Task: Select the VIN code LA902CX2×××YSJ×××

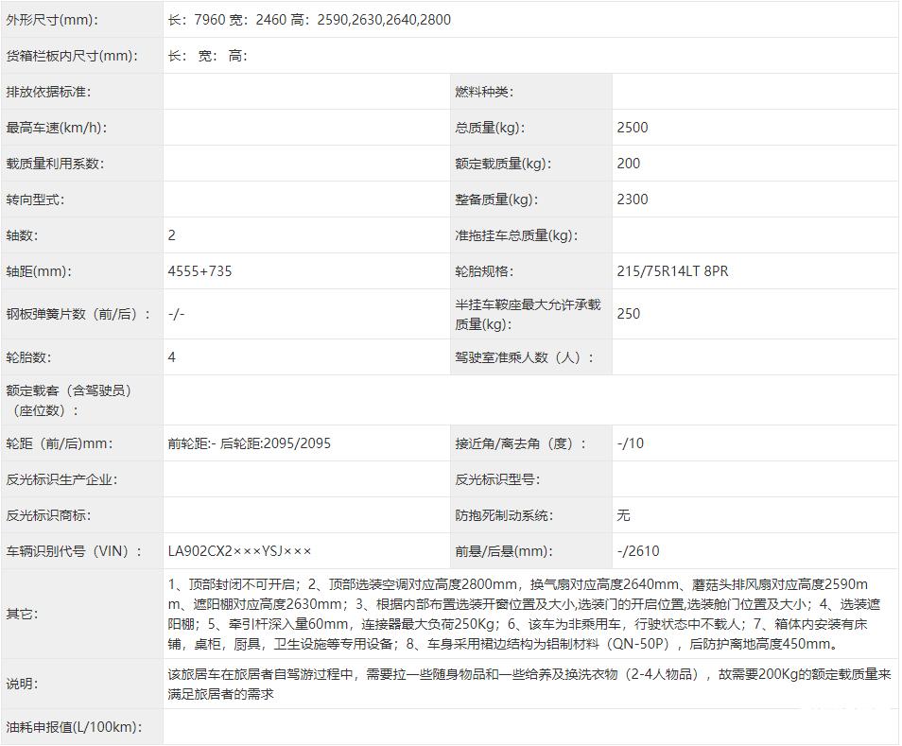Action: tap(240, 550)
